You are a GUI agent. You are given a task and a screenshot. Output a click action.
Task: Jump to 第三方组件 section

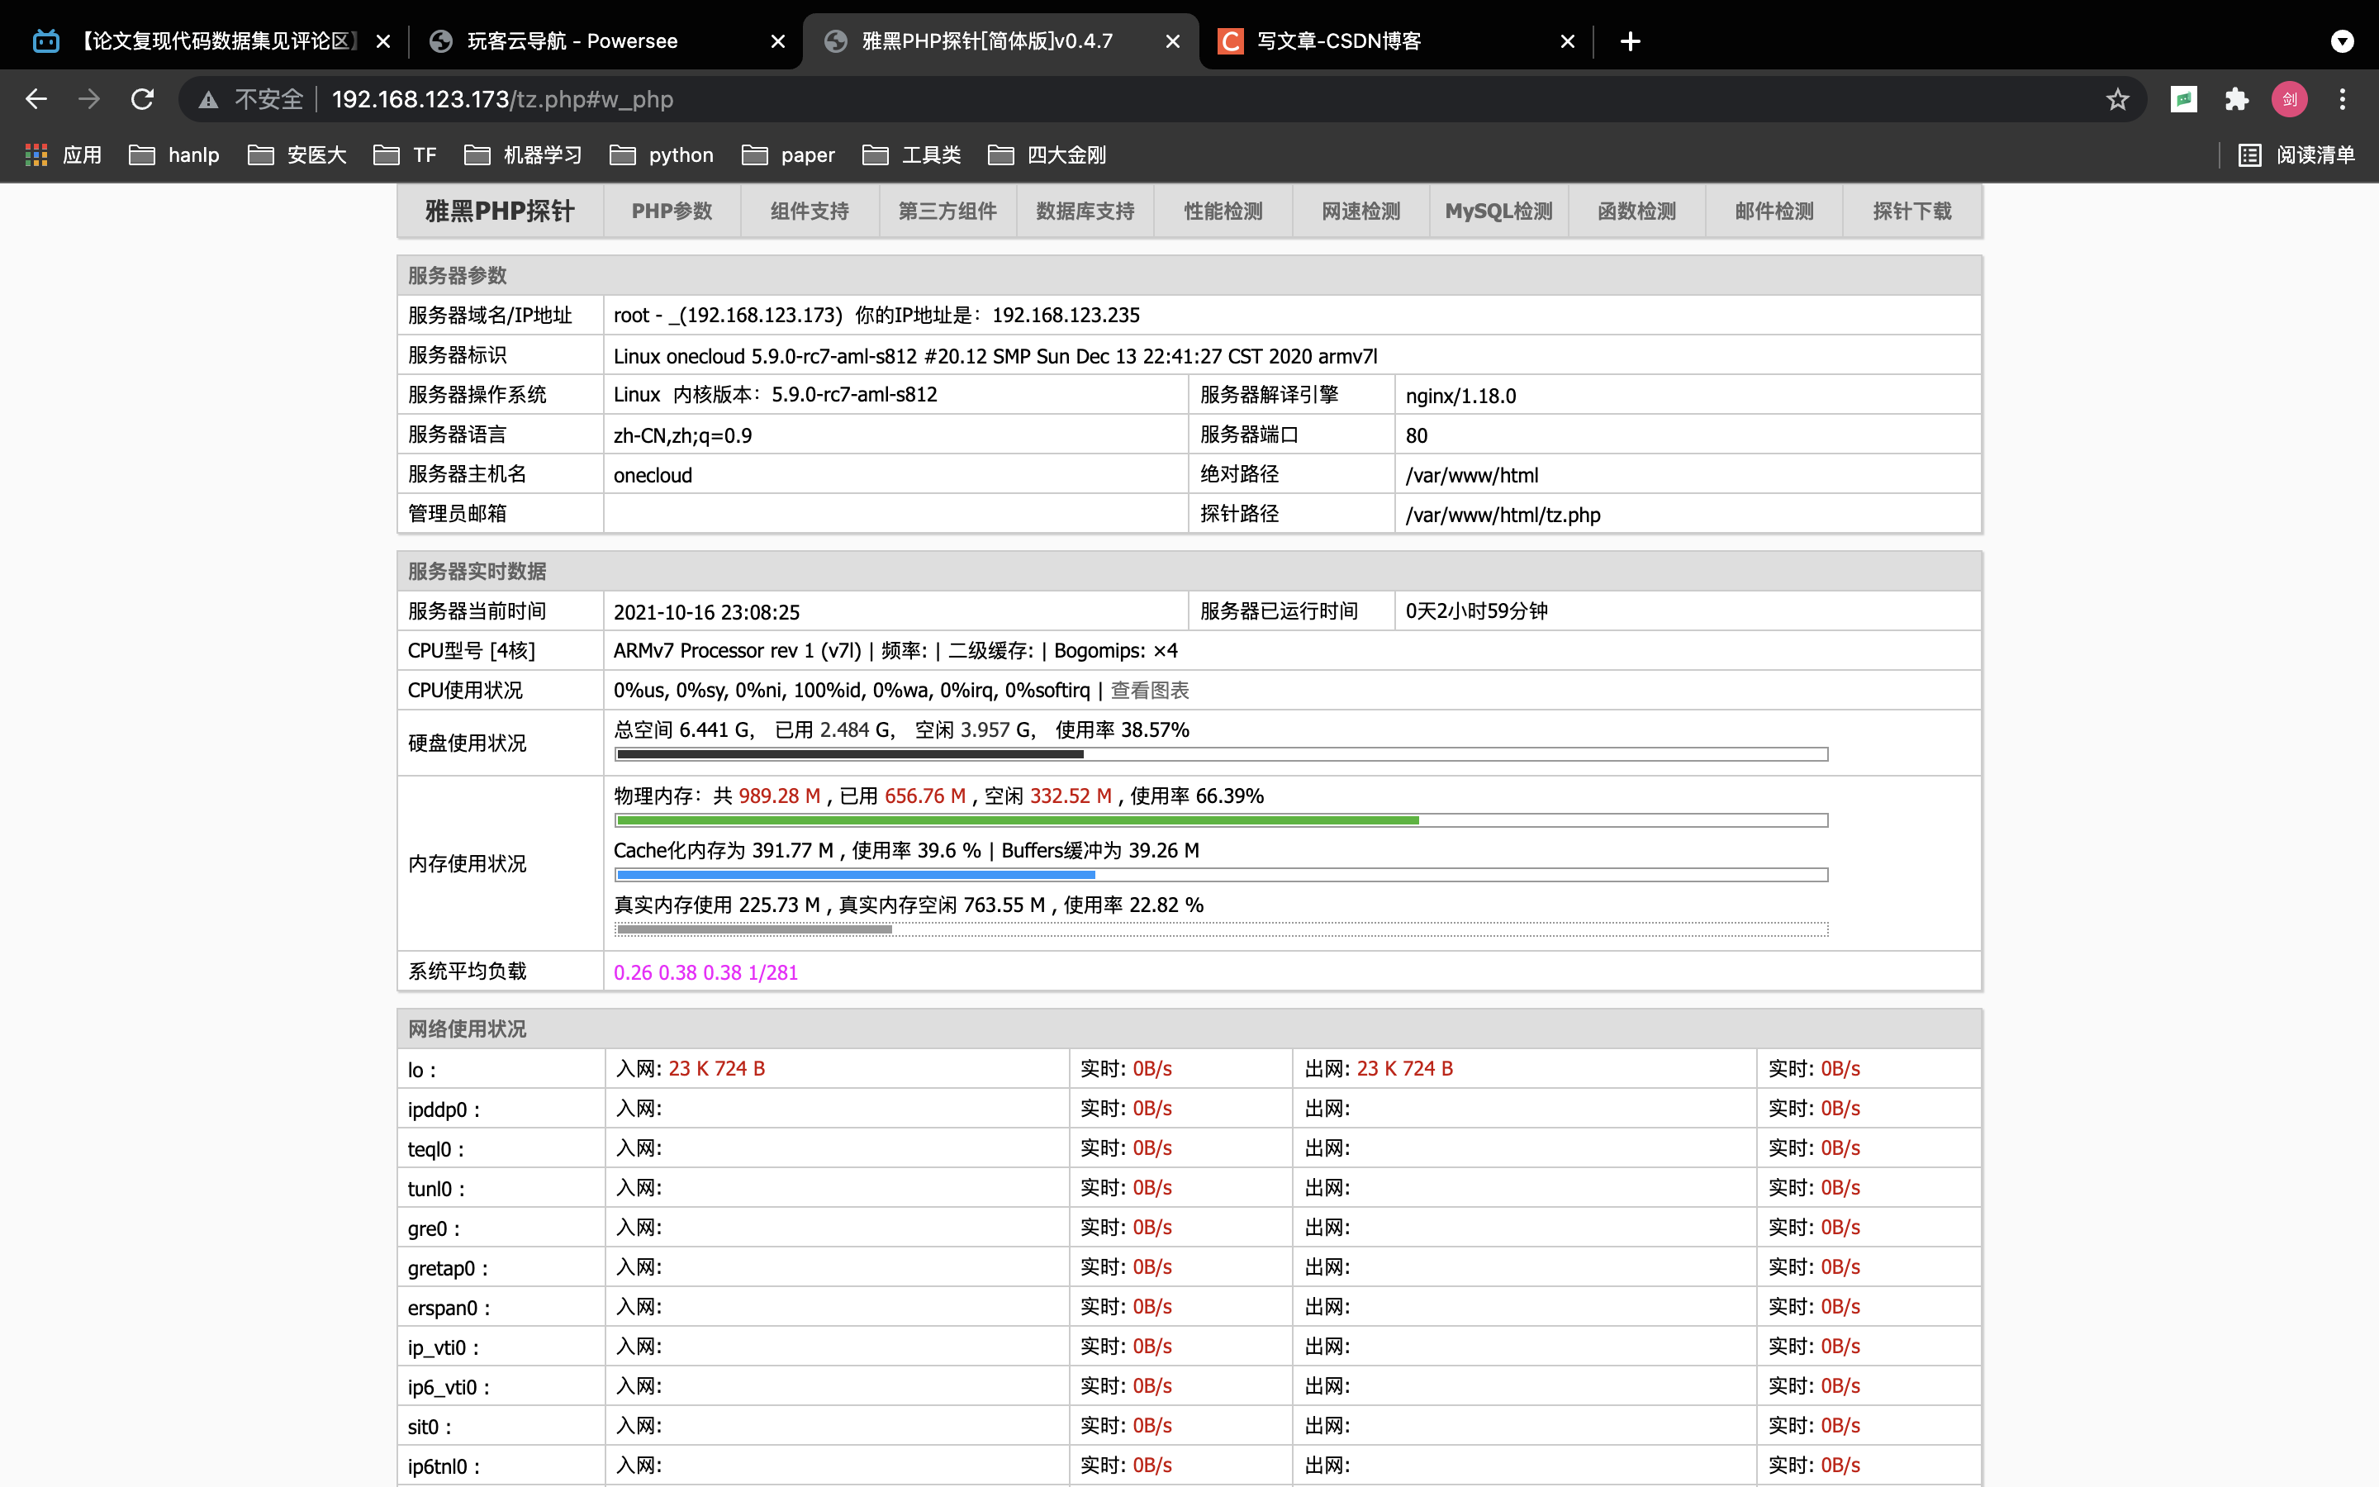pyautogui.click(x=947, y=211)
